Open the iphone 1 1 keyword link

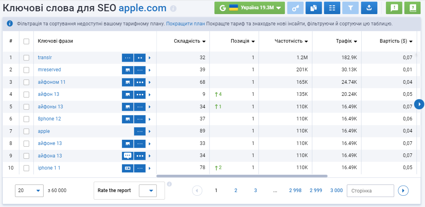[x=49, y=168]
